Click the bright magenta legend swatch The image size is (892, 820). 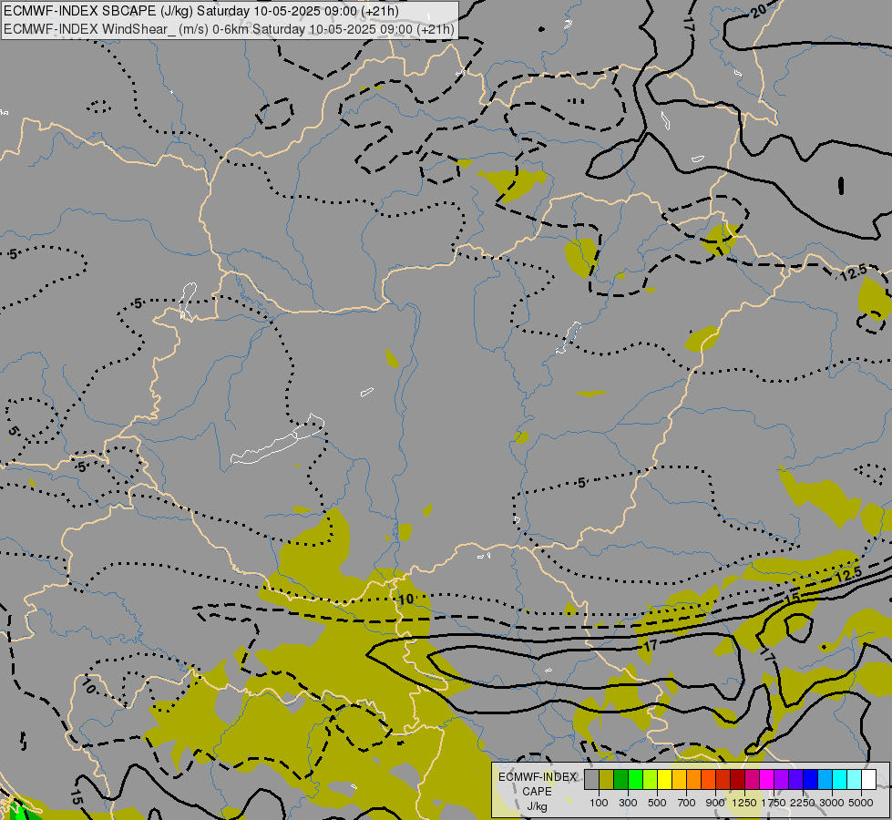[x=767, y=779]
